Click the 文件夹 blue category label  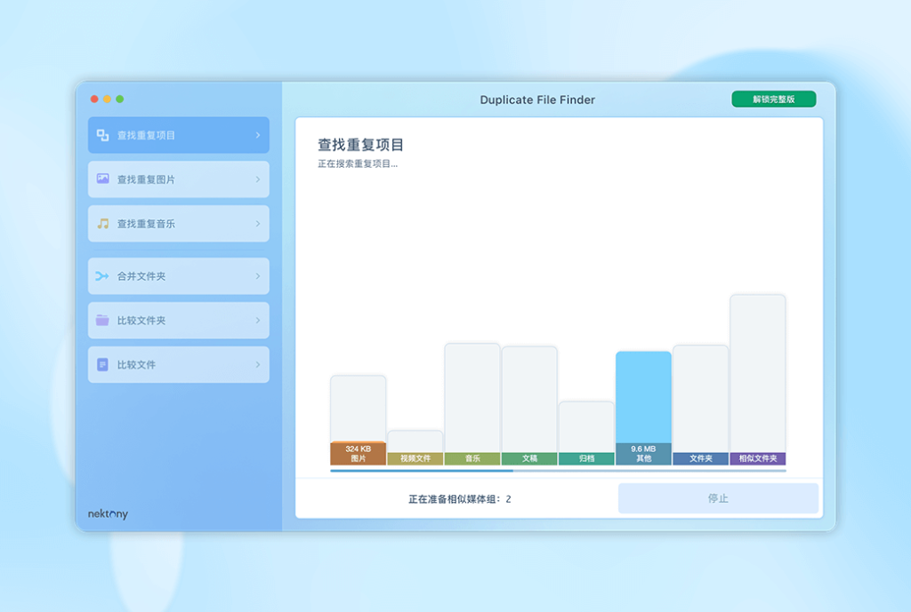click(701, 458)
